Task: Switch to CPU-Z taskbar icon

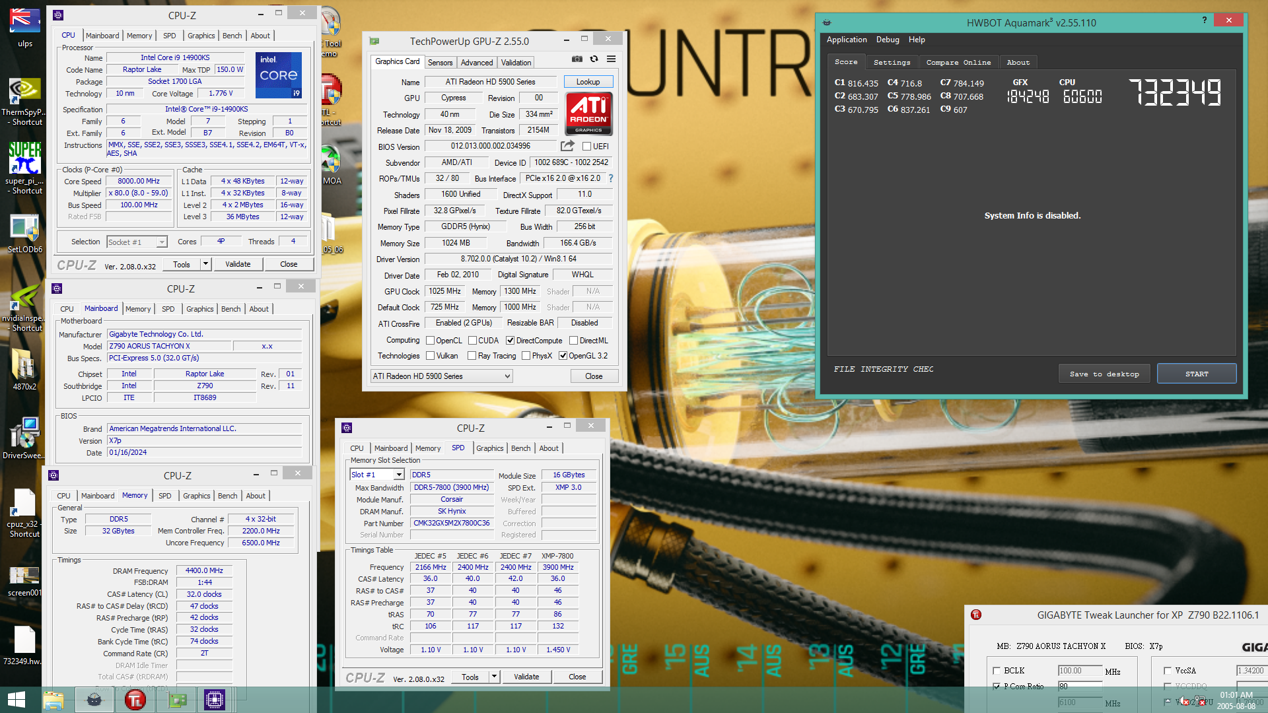Action: (x=215, y=700)
